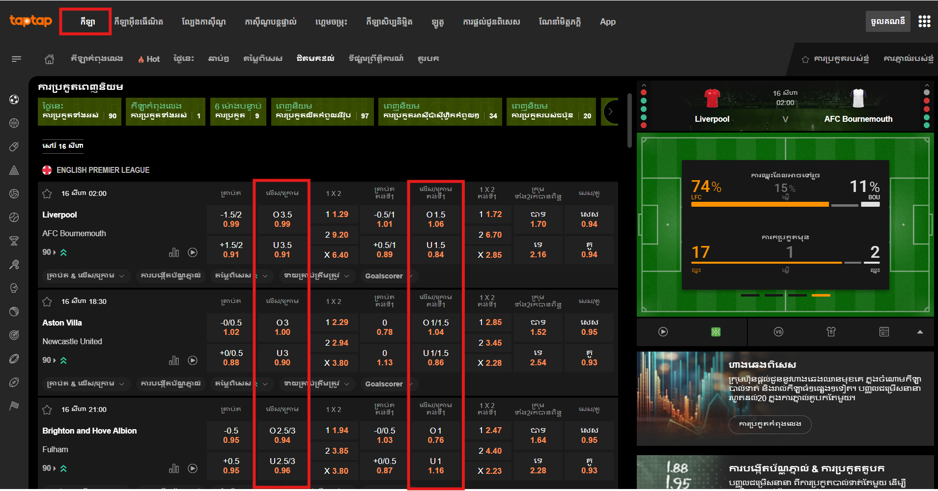Play video icon in match widget toolbar

663,332
